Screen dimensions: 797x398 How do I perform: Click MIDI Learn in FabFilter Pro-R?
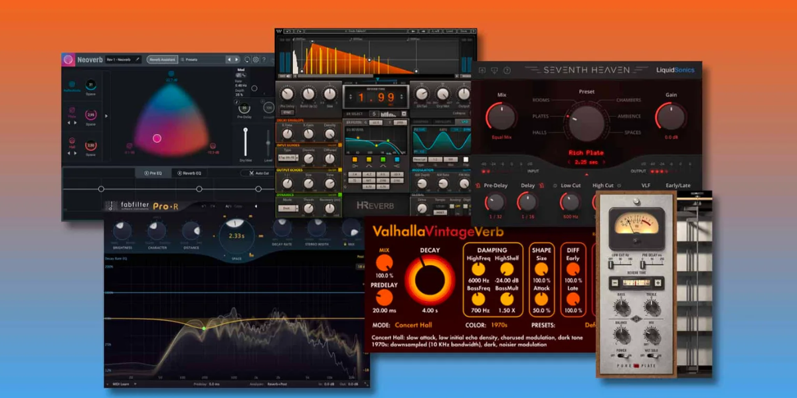coord(120,384)
